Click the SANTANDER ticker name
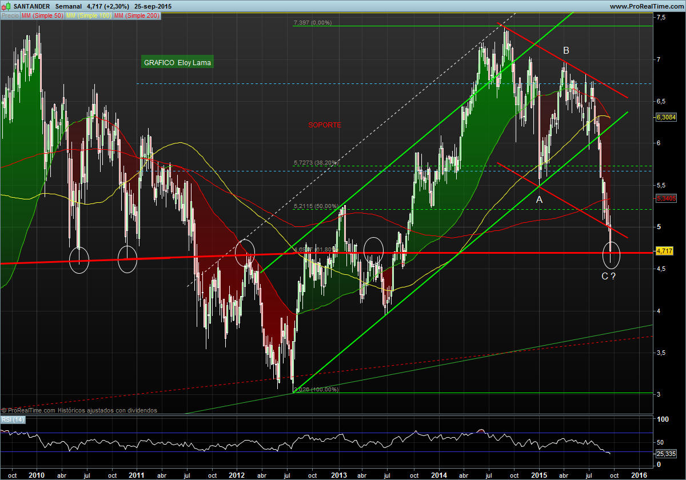 [x=31, y=6]
